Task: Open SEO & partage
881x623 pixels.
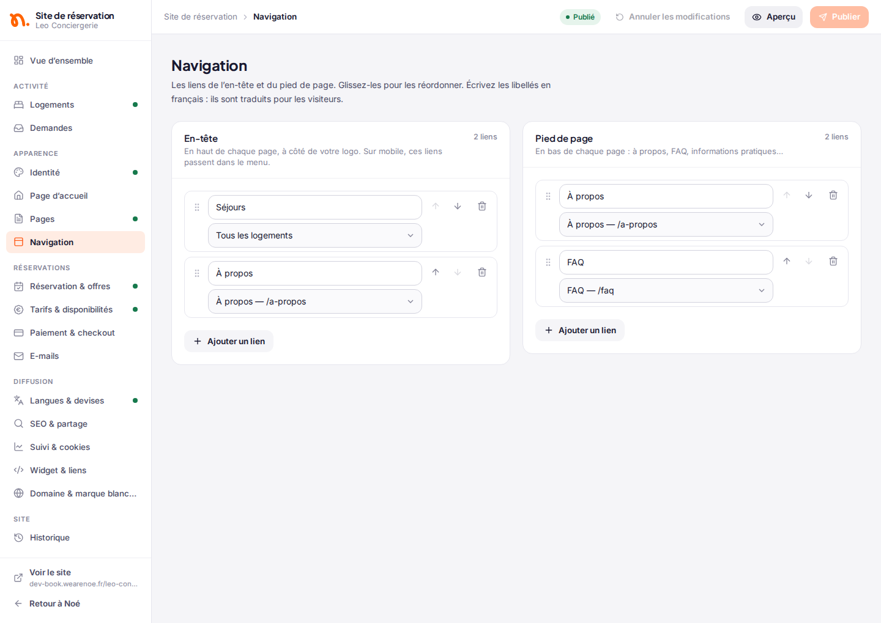Action: [x=75, y=424]
